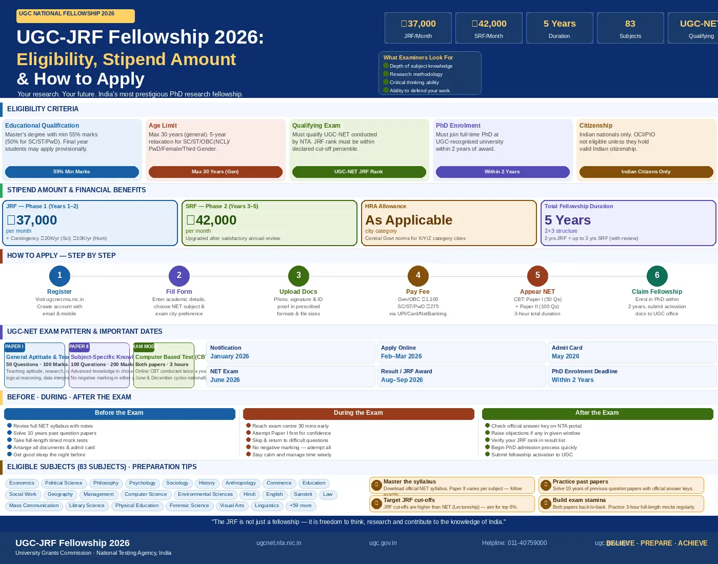Select the Forensic Science subject tag
This screenshot has width=718, height=564.
(189, 506)
